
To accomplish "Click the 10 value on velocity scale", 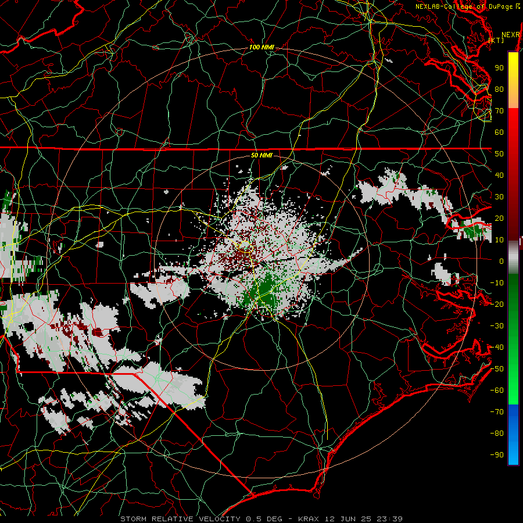I will (x=499, y=240).
